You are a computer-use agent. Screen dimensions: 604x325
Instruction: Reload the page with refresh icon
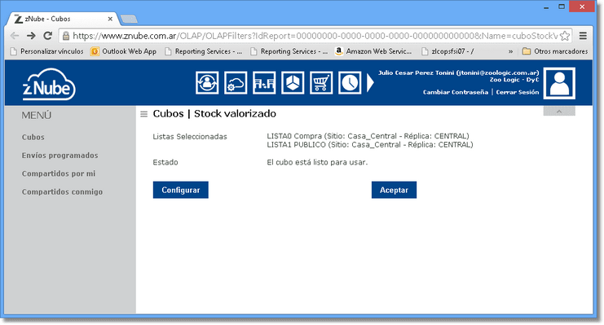[48, 36]
